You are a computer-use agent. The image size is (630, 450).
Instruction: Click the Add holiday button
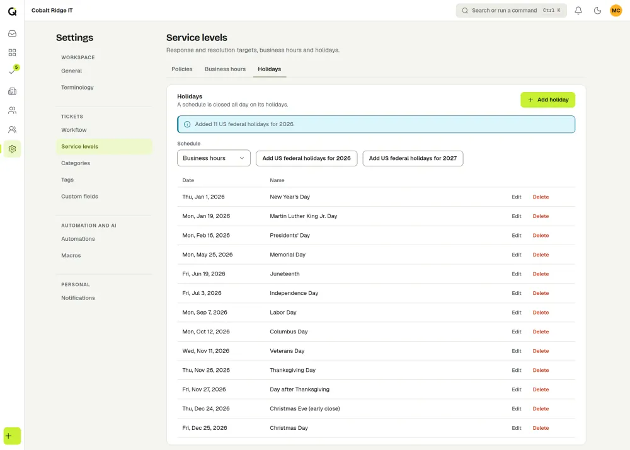tap(547, 100)
